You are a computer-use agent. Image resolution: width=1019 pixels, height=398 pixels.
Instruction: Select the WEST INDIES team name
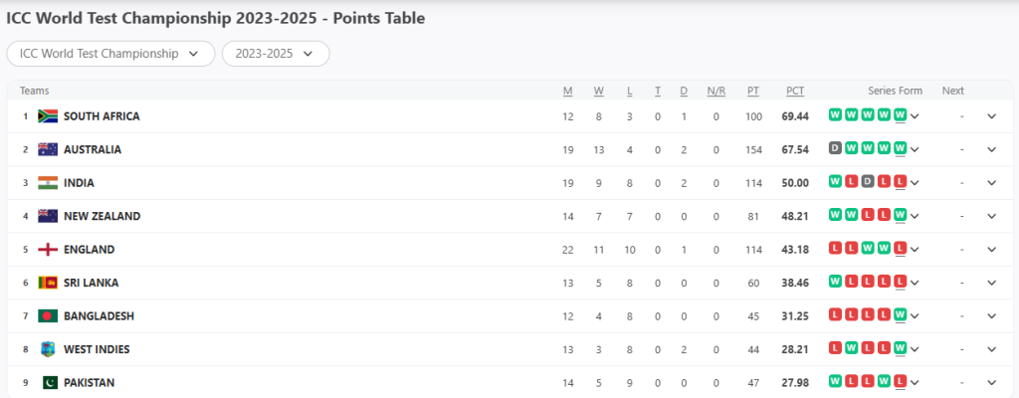pos(97,349)
